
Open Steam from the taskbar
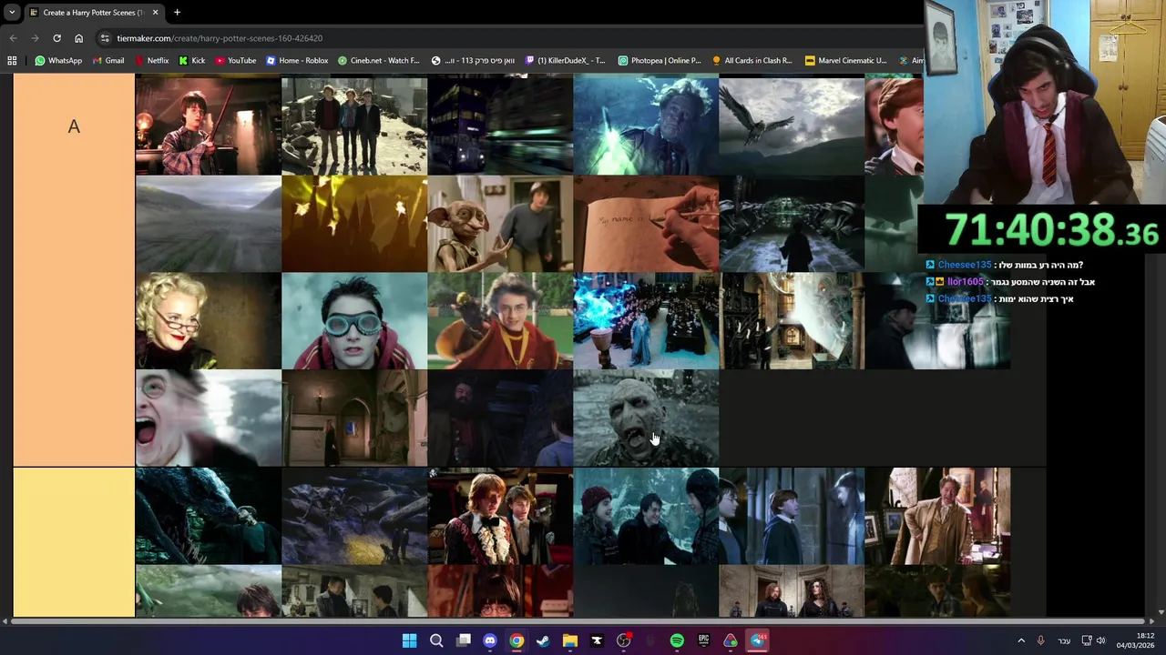point(543,640)
